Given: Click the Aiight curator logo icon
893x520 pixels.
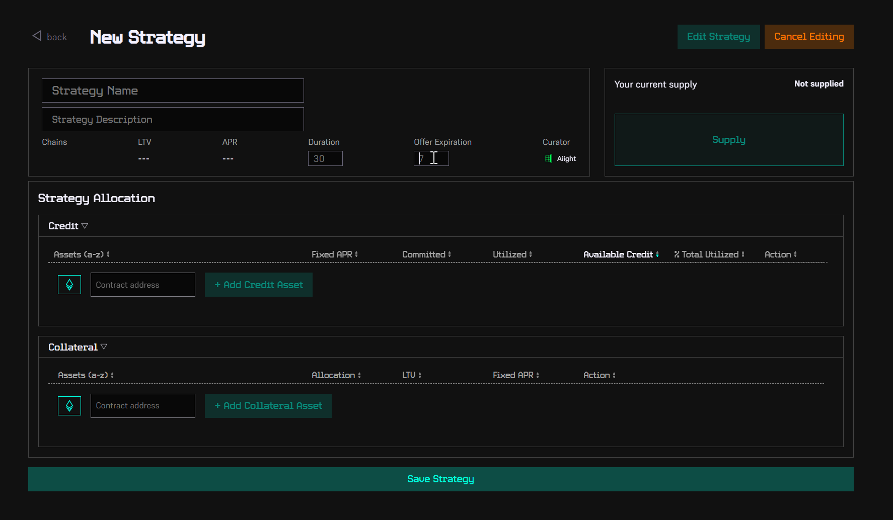Looking at the screenshot, I should coord(548,159).
